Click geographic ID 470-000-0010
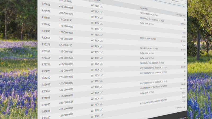Image resolution: width=212 pixels, height=119 pixels. 66,83
